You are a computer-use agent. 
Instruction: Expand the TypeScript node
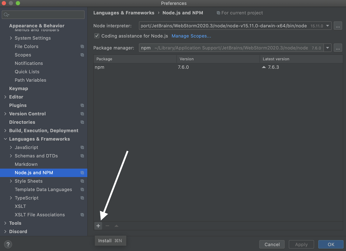coord(11,198)
